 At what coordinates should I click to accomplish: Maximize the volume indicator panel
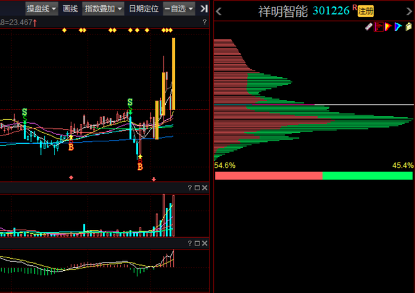click(x=197, y=187)
